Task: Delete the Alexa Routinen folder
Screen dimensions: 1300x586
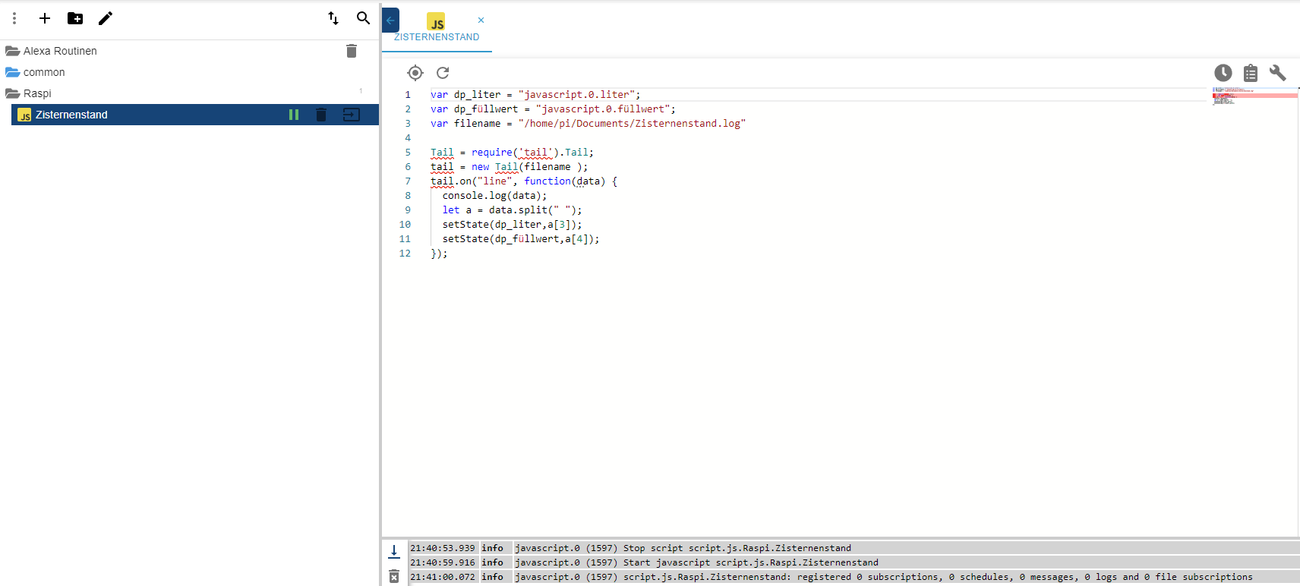Action: [352, 51]
